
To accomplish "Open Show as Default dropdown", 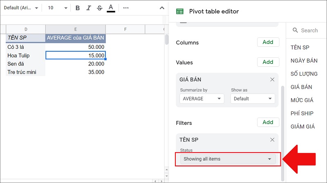I will pos(253,98).
